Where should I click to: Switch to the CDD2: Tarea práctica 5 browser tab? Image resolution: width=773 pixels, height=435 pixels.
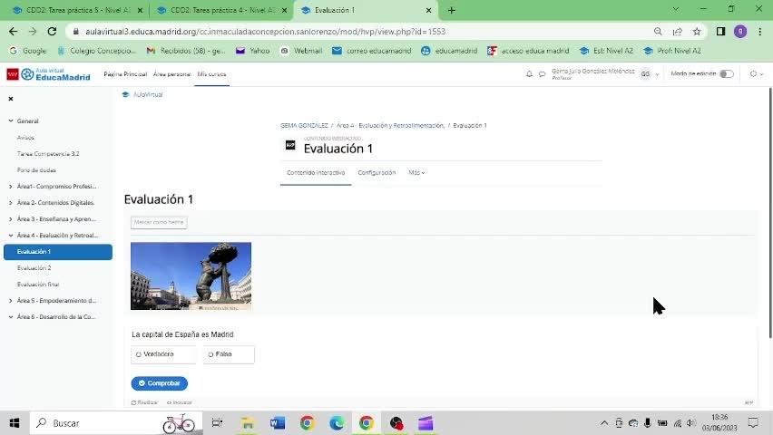coord(76,10)
